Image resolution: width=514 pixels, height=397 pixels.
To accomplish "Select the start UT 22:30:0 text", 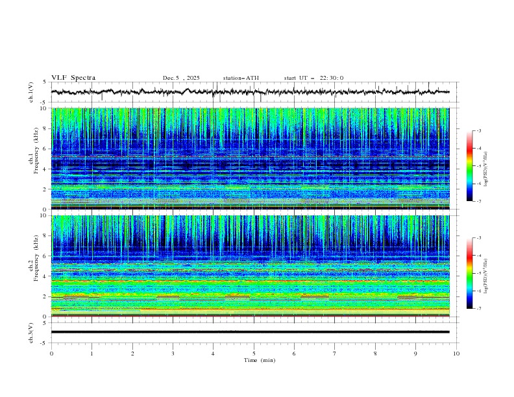I will pos(313,78).
